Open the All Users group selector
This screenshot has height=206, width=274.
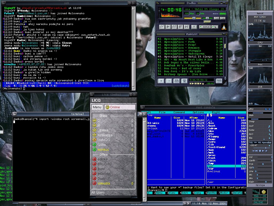[98, 193]
